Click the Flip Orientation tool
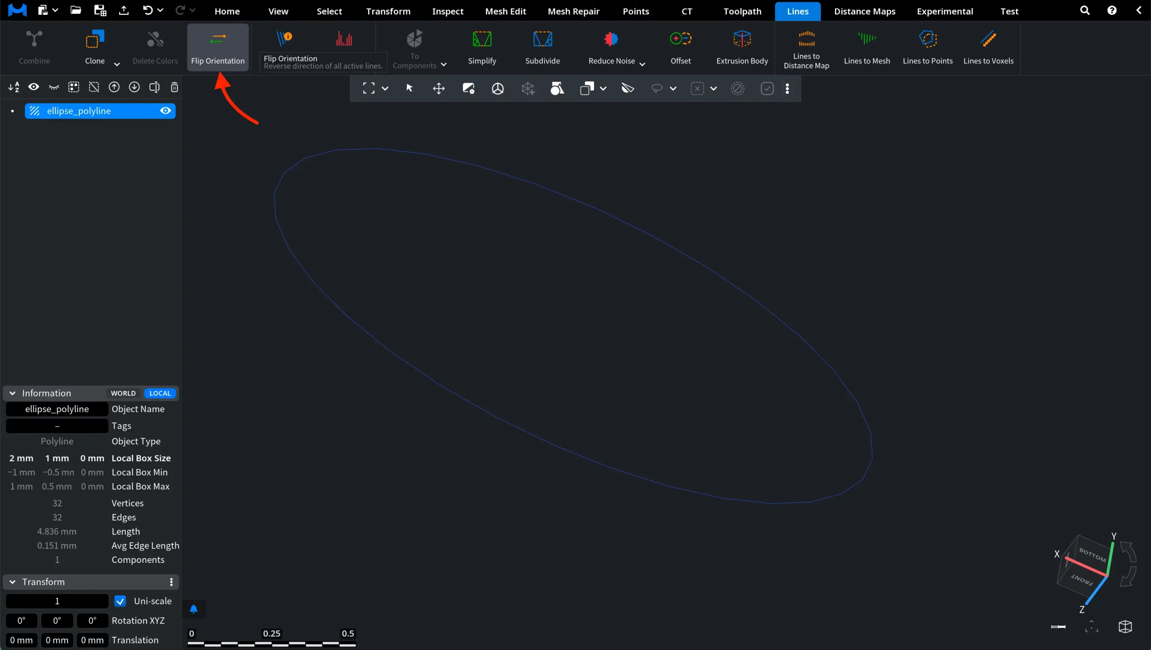 tap(218, 47)
